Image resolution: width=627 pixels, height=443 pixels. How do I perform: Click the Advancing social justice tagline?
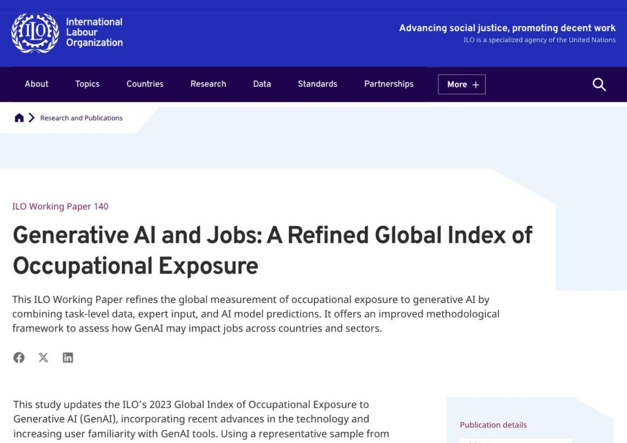[x=507, y=28]
